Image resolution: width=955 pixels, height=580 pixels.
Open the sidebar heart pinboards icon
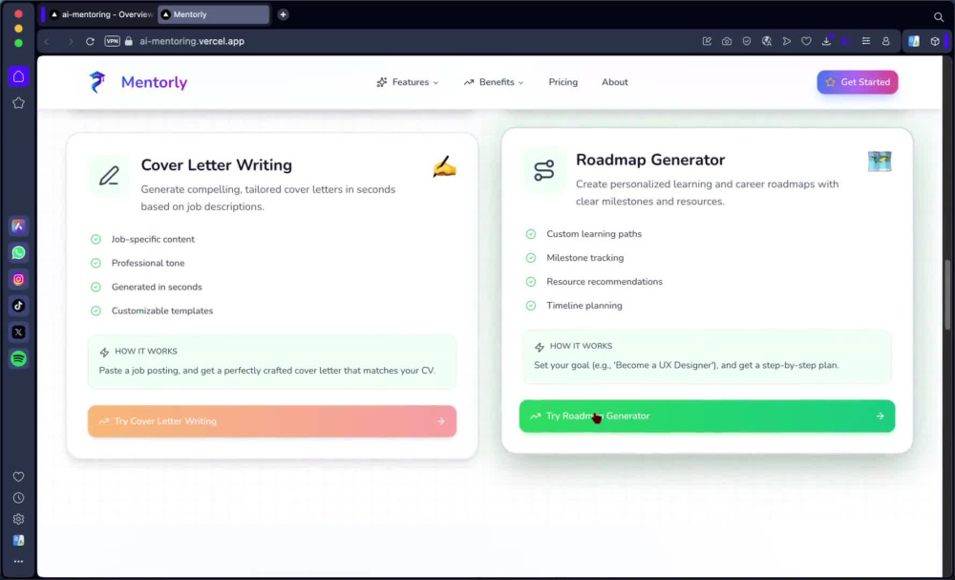[x=19, y=477]
